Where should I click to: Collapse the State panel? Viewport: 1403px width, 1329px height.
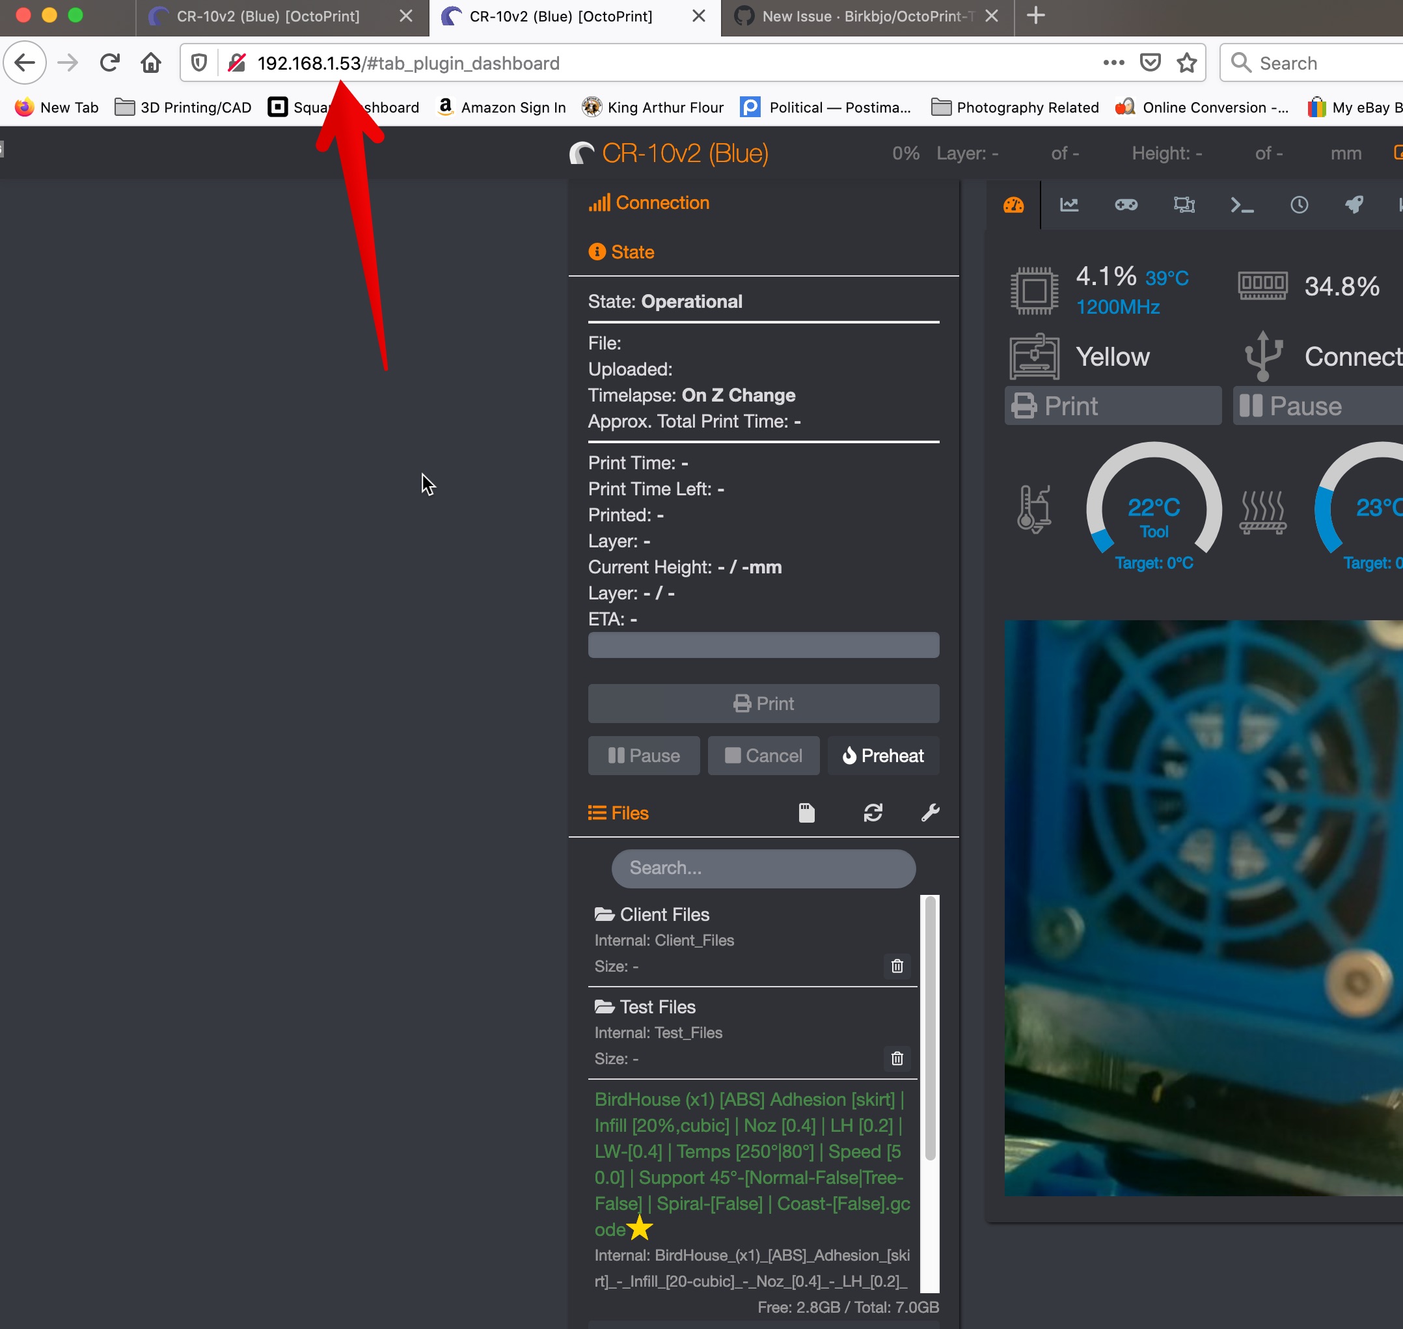coord(632,253)
